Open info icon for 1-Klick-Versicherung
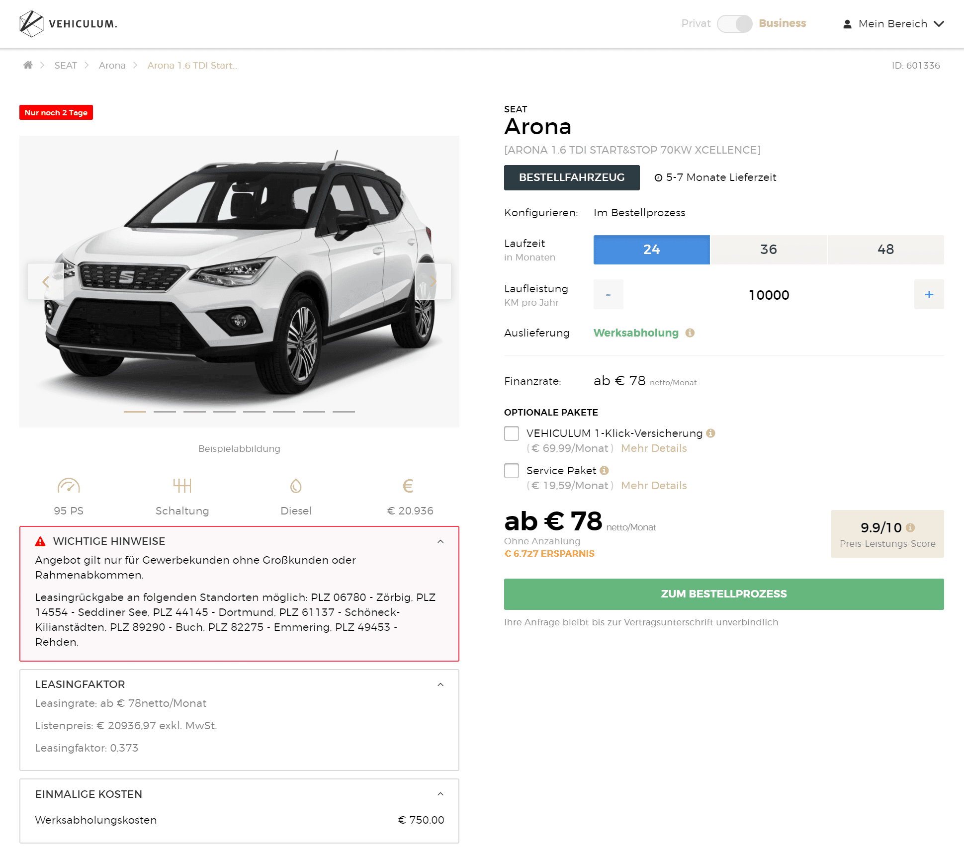Screen dimensions: 964x853 [710, 433]
